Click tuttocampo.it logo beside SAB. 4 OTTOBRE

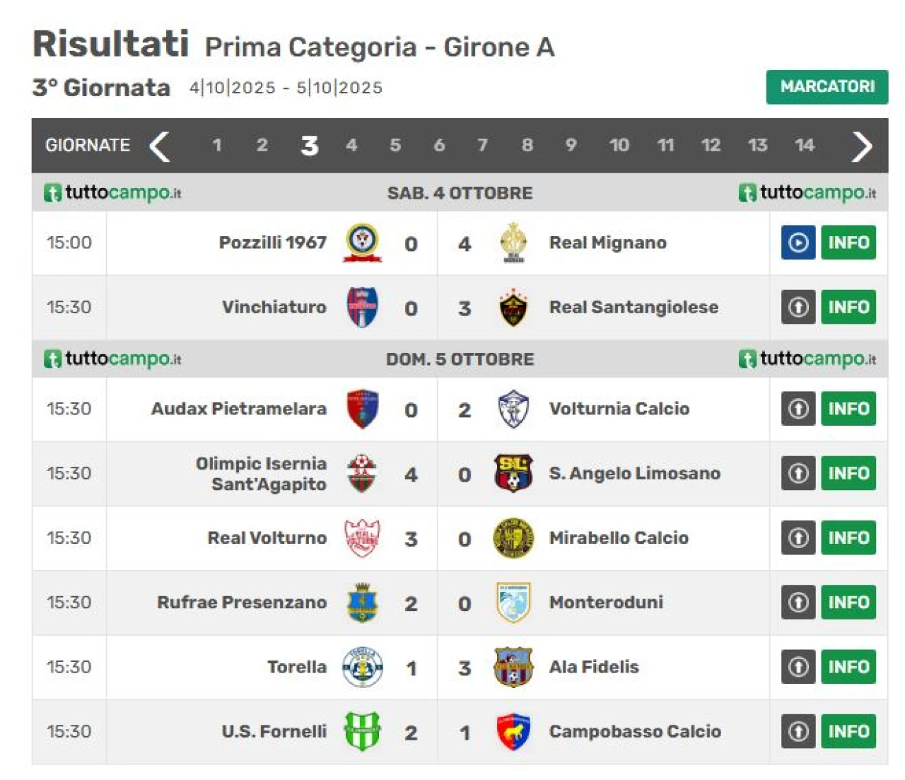tap(113, 192)
